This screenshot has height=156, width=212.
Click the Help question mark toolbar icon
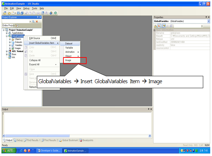56,13
